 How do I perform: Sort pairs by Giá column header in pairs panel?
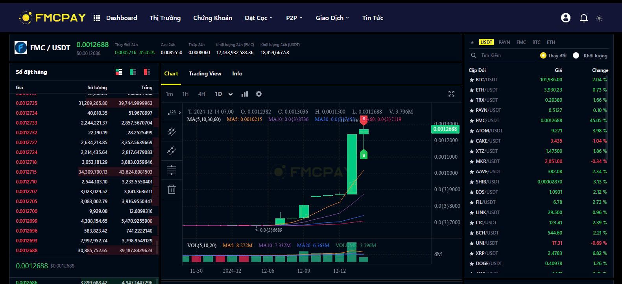pos(558,70)
